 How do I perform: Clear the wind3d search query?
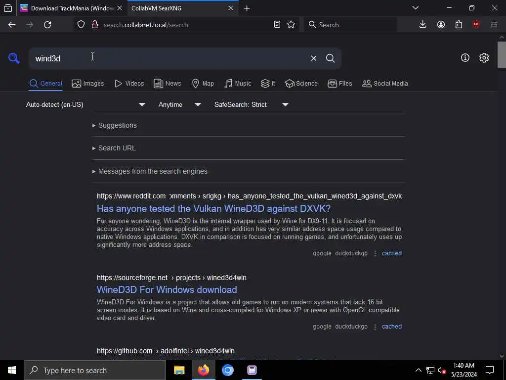(313, 58)
